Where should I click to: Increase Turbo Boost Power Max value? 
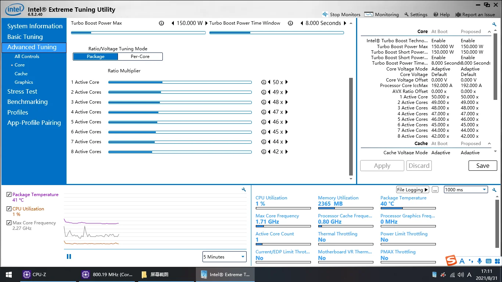pos(207,23)
